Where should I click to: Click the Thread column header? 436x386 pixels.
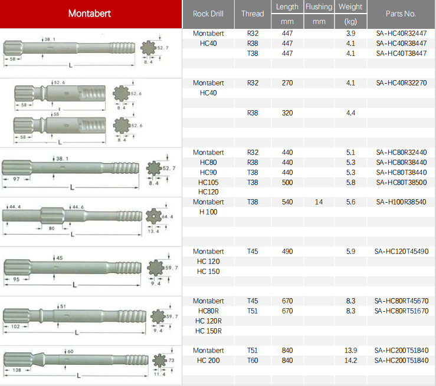pyautogui.click(x=253, y=14)
